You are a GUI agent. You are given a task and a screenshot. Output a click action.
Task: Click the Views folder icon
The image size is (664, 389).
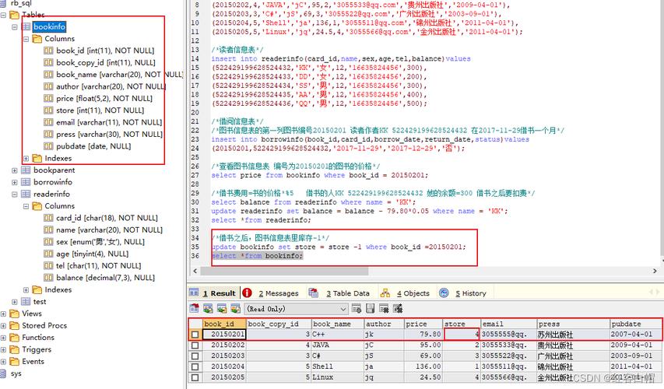click(14, 314)
